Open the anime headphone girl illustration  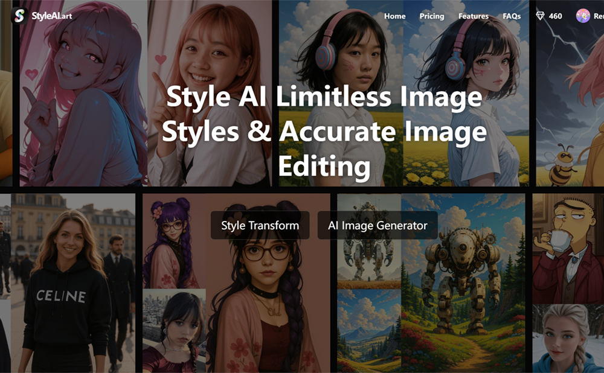coord(466,93)
